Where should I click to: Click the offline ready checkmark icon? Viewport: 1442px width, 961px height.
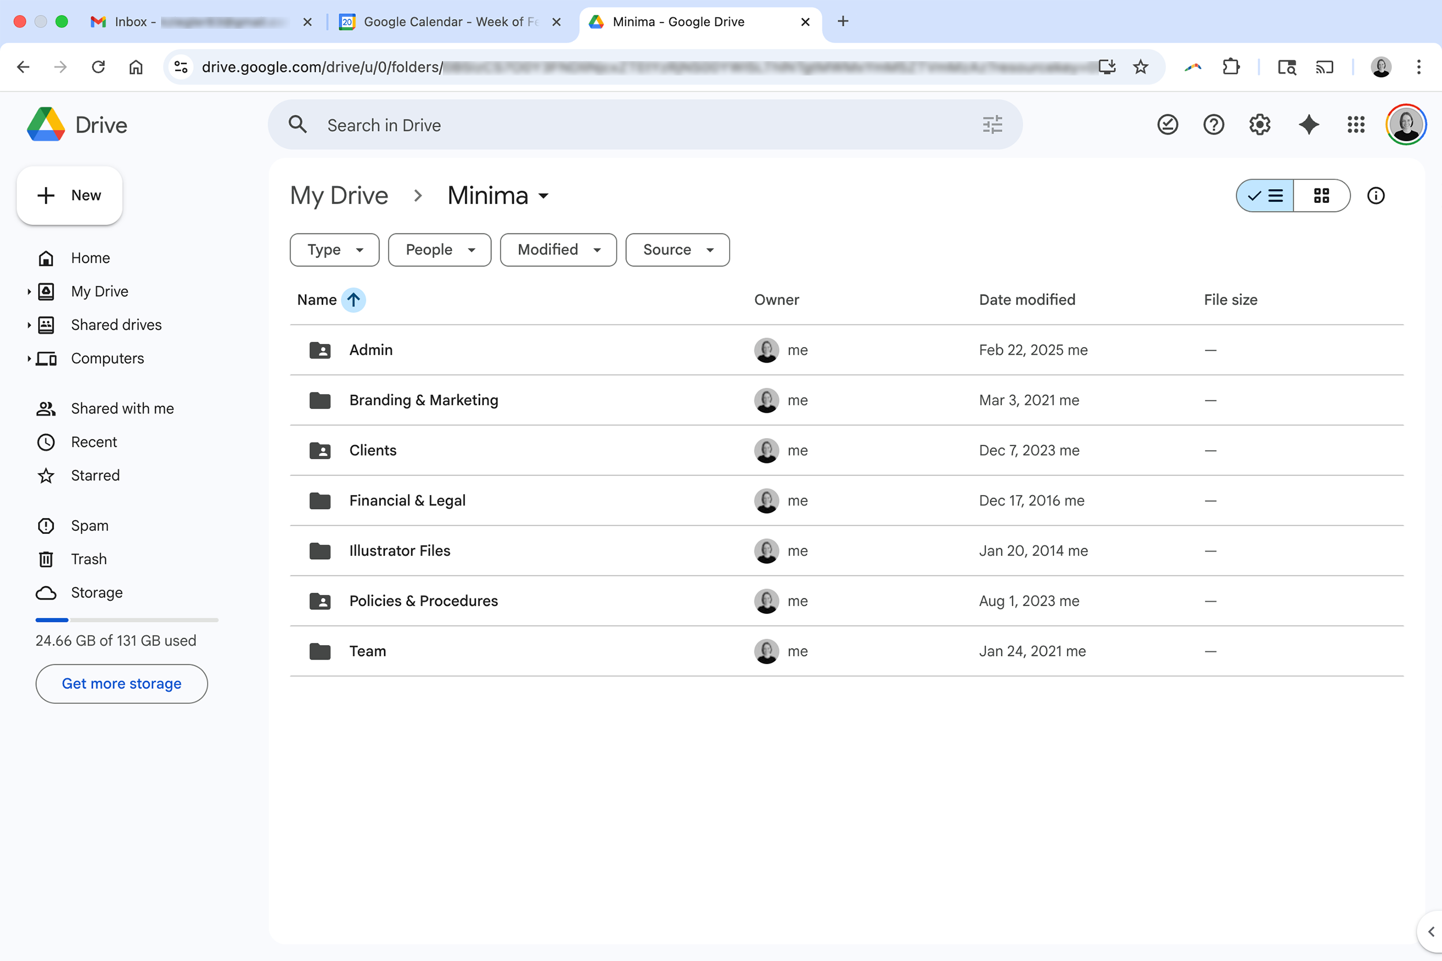[1167, 125]
